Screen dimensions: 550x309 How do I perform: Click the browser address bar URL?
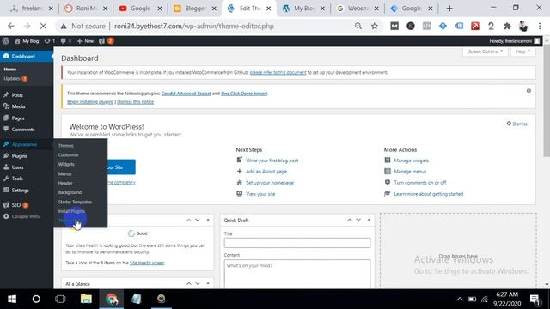point(194,26)
